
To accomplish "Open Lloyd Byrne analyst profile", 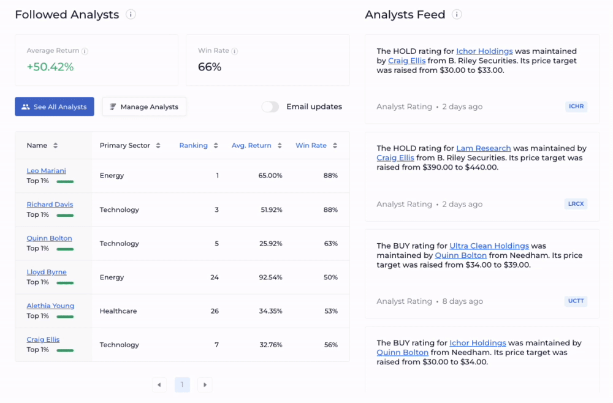I will (47, 272).
